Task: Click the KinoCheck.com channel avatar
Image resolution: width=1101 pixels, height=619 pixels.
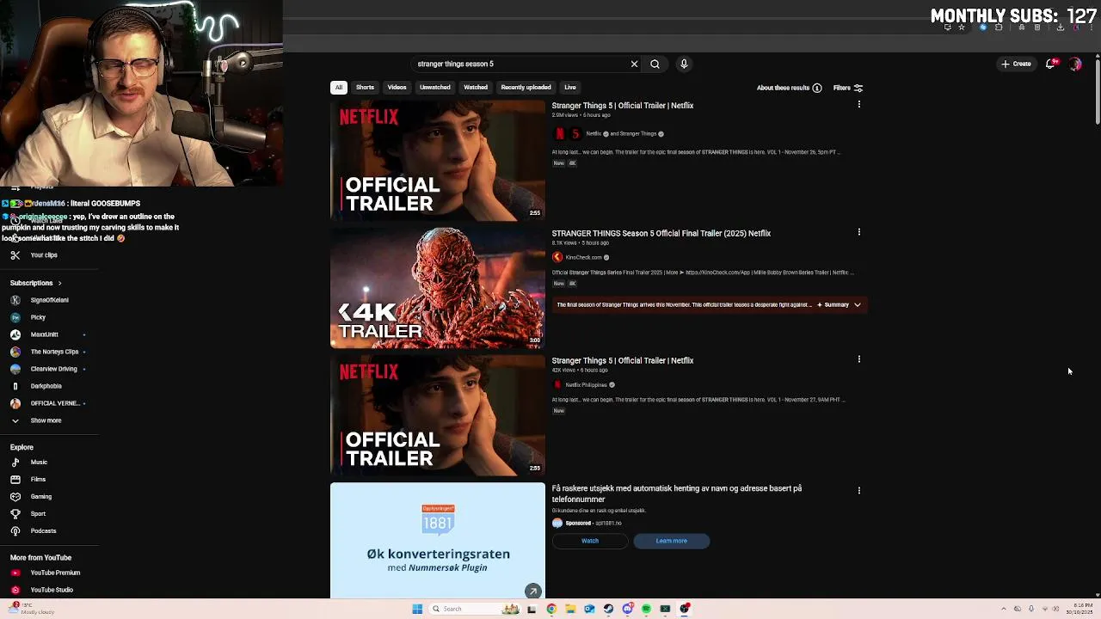Action: click(557, 257)
